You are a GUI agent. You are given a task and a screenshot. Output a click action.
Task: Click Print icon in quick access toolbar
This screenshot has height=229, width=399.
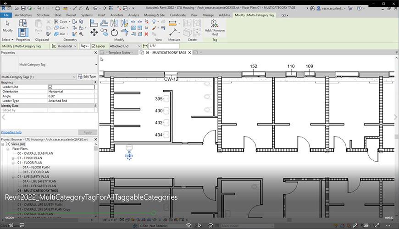click(x=57, y=8)
